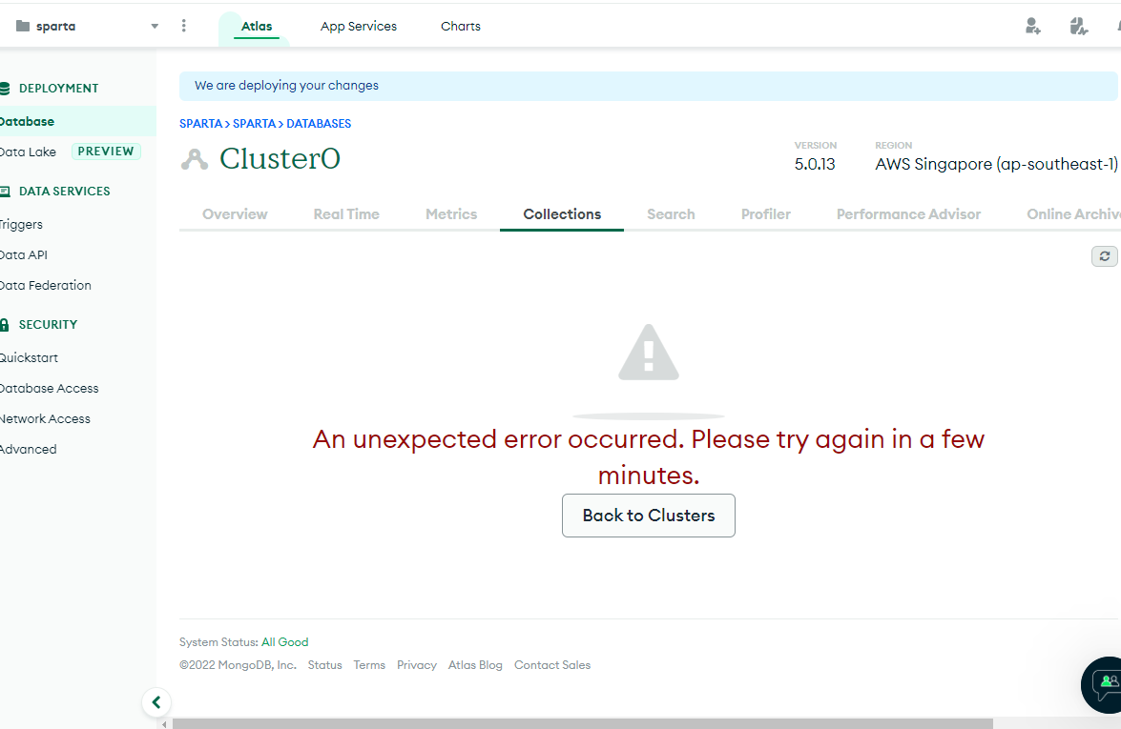Open Data Federation in the sidebar
The image size is (1121, 729).
coord(46,286)
